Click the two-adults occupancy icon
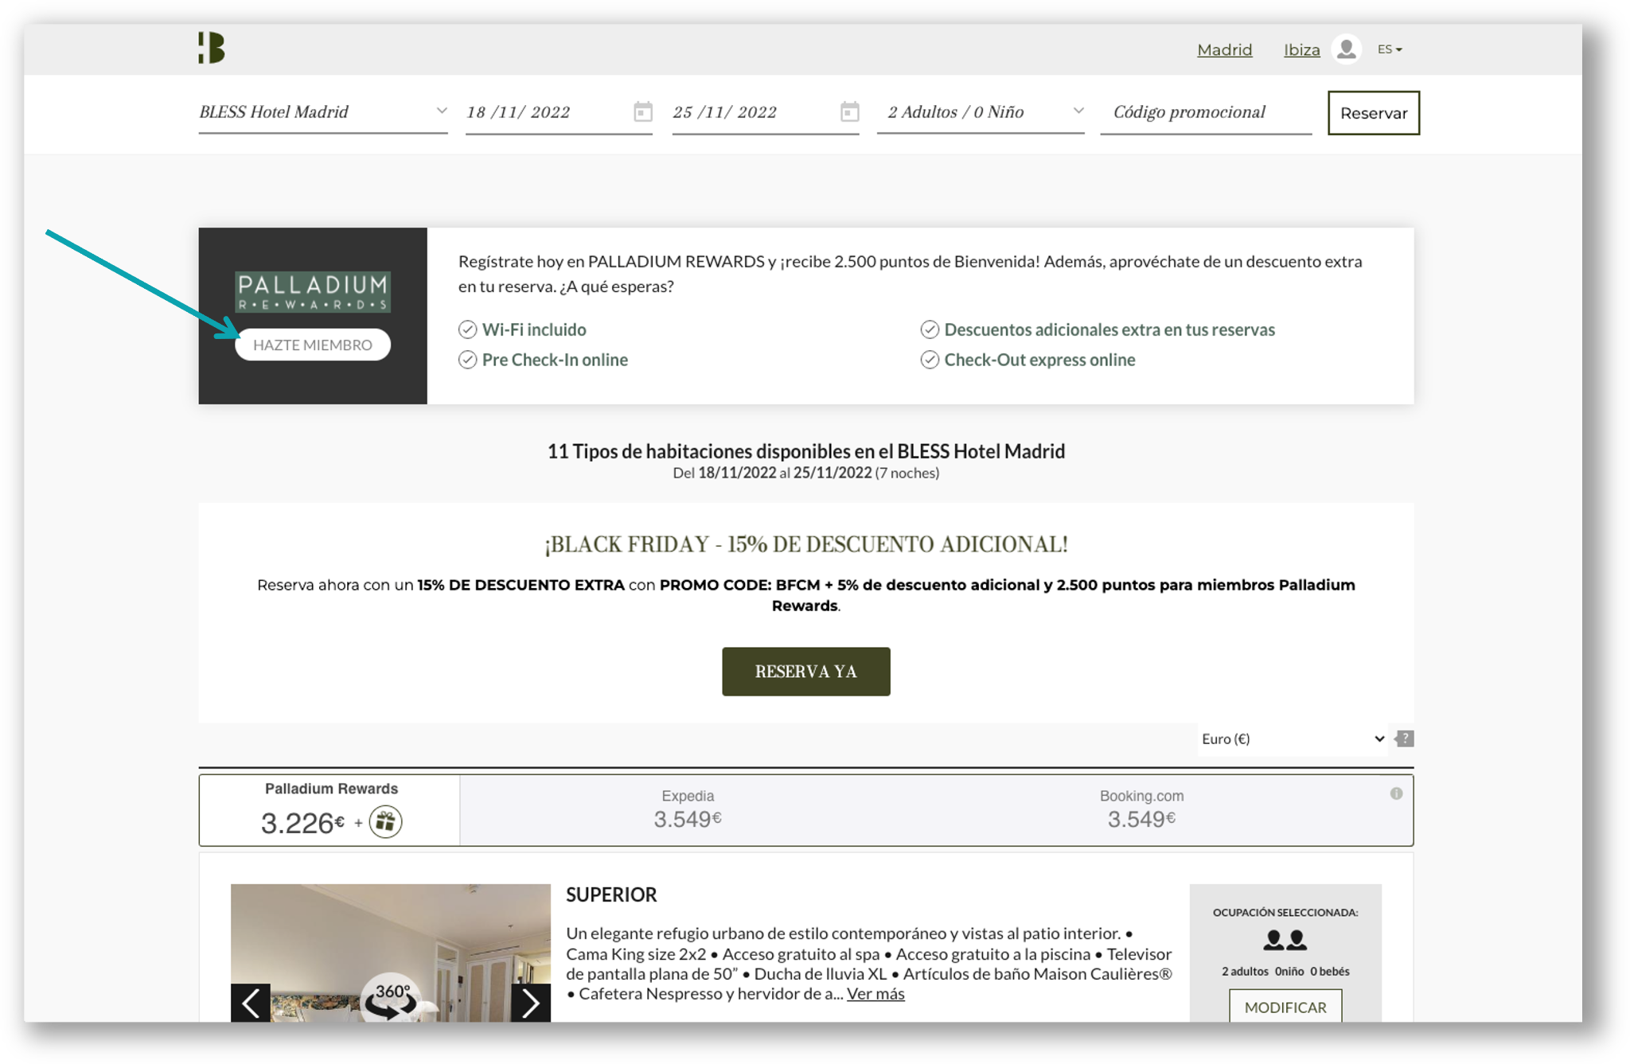 pyautogui.click(x=1285, y=940)
